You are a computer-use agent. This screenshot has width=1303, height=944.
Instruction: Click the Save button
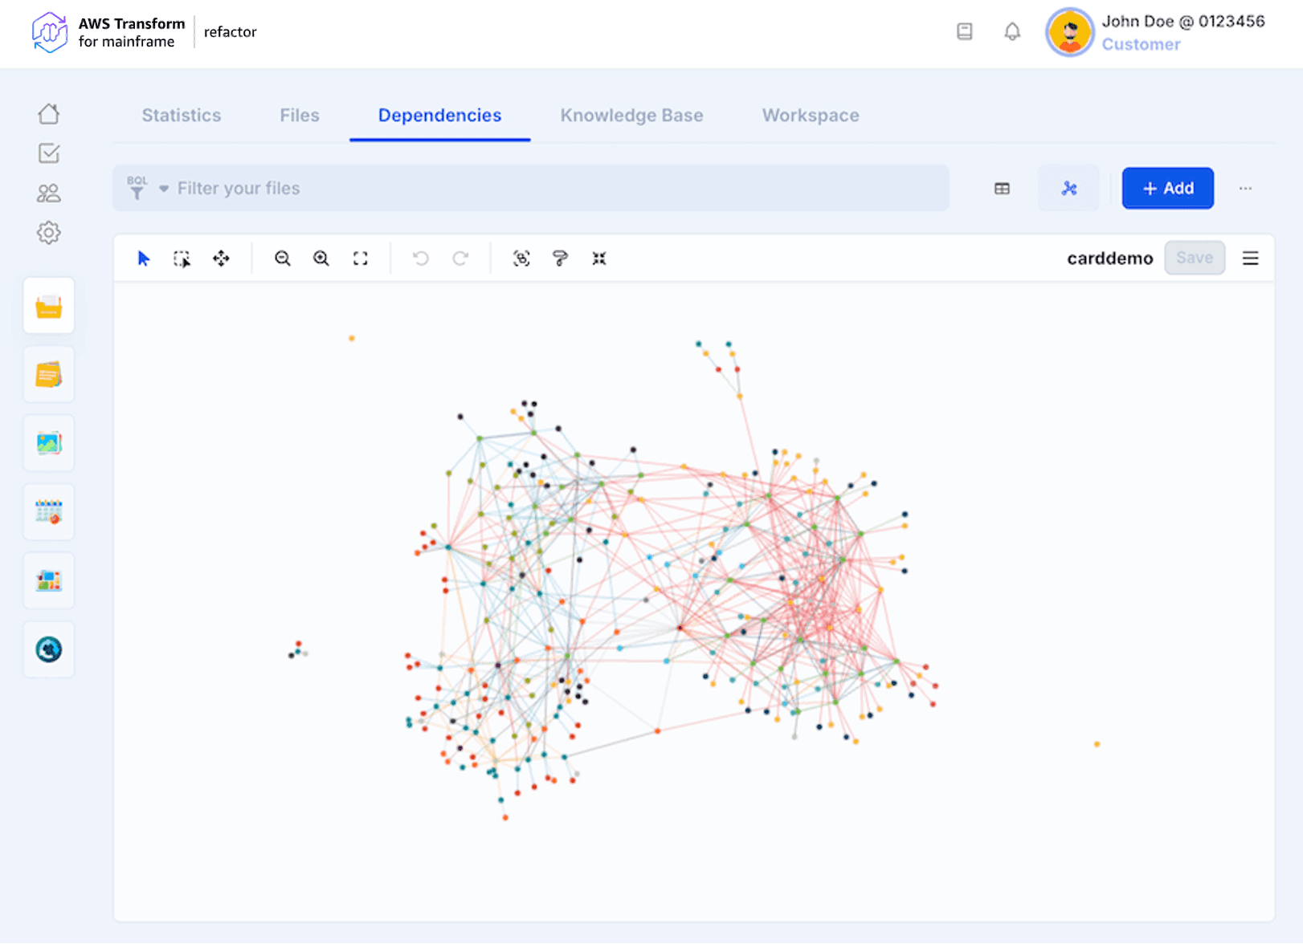(1194, 258)
